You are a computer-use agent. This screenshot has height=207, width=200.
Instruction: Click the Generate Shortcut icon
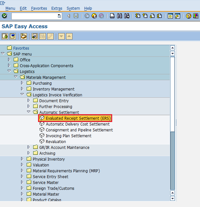[x=178, y=16]
